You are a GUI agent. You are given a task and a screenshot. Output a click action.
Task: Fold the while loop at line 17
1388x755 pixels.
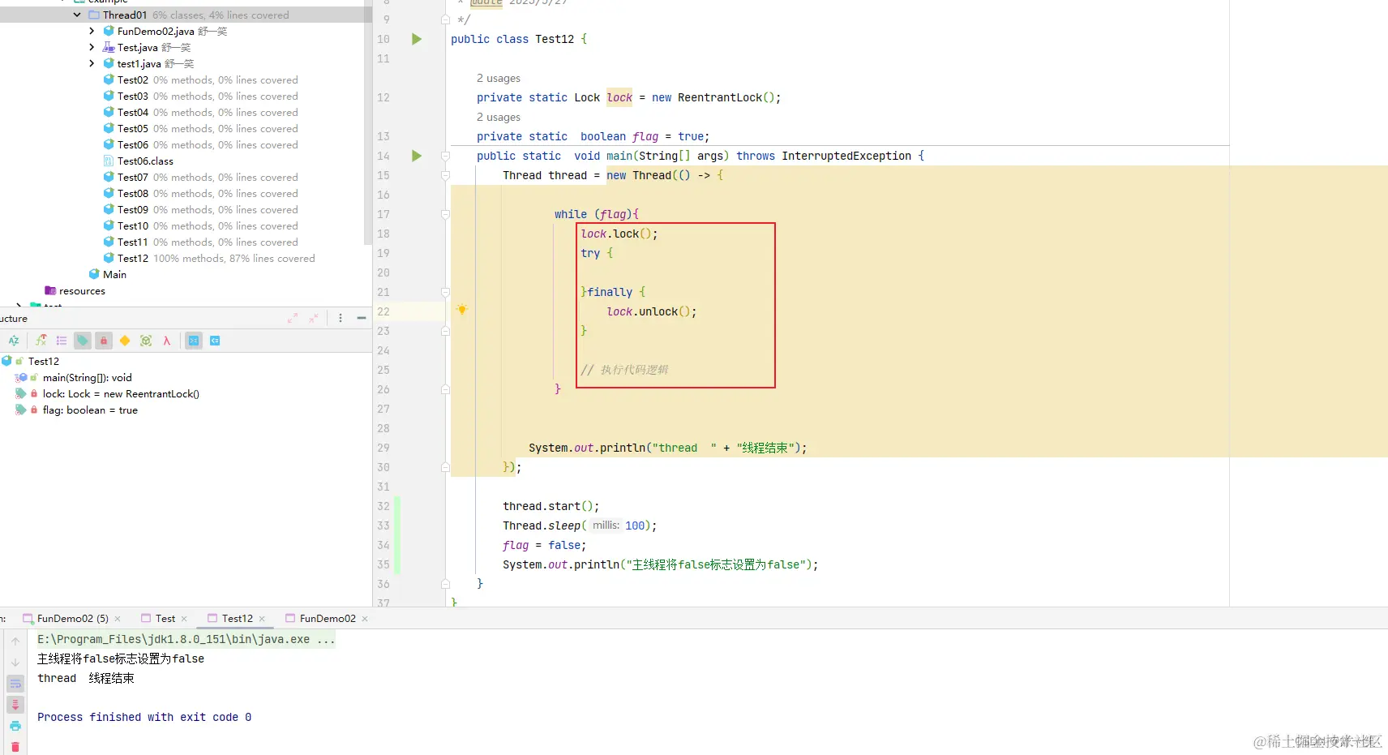click(445, 214)
